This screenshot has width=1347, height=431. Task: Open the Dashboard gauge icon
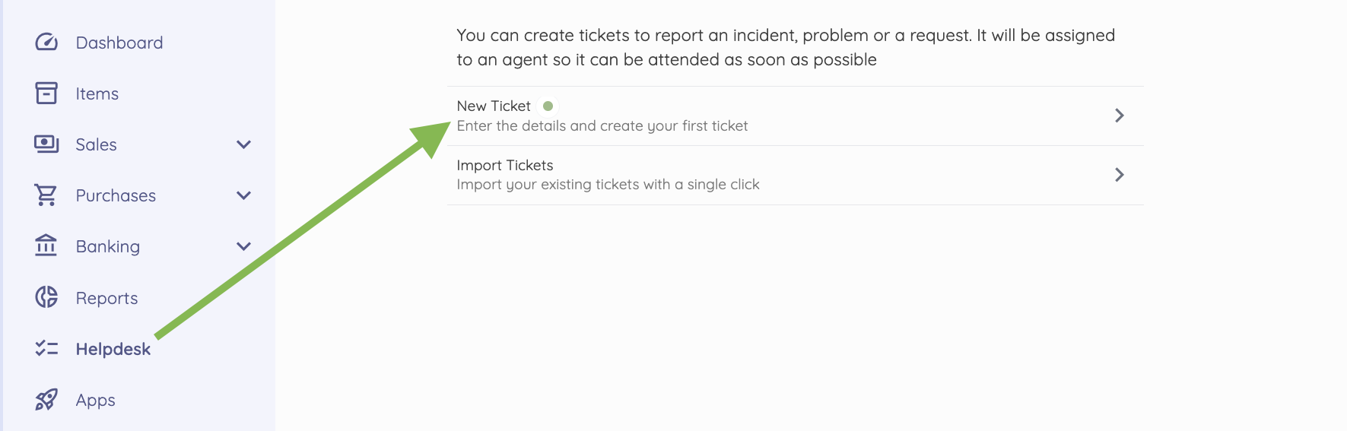tap(46, 43)
